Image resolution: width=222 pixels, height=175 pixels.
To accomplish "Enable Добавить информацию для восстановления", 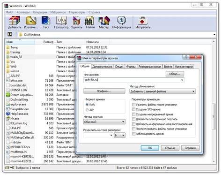I will [x=133, y=124].
